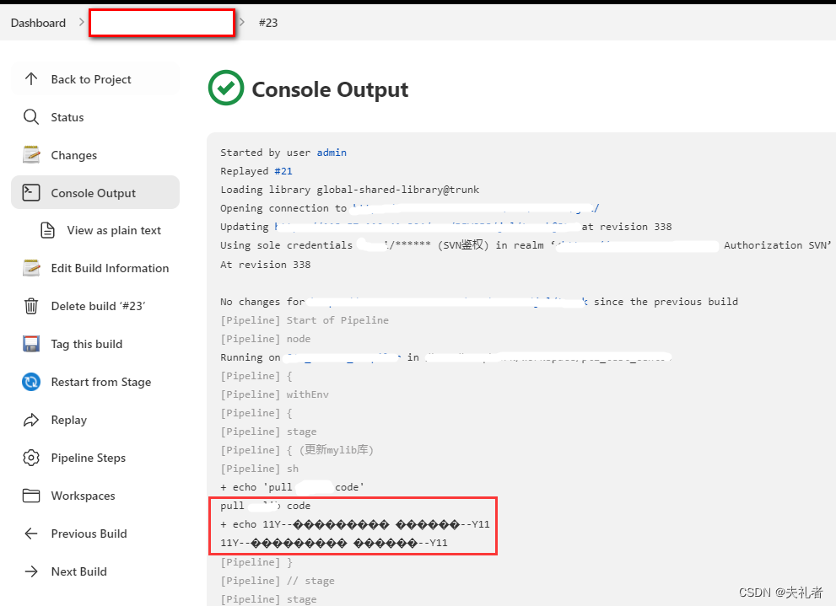Screen dimensions: 836x606
Task: Click the '[Pipeline] // stage' line
Action: [278, 581]
